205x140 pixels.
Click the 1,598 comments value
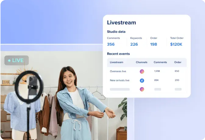point(157,71)
